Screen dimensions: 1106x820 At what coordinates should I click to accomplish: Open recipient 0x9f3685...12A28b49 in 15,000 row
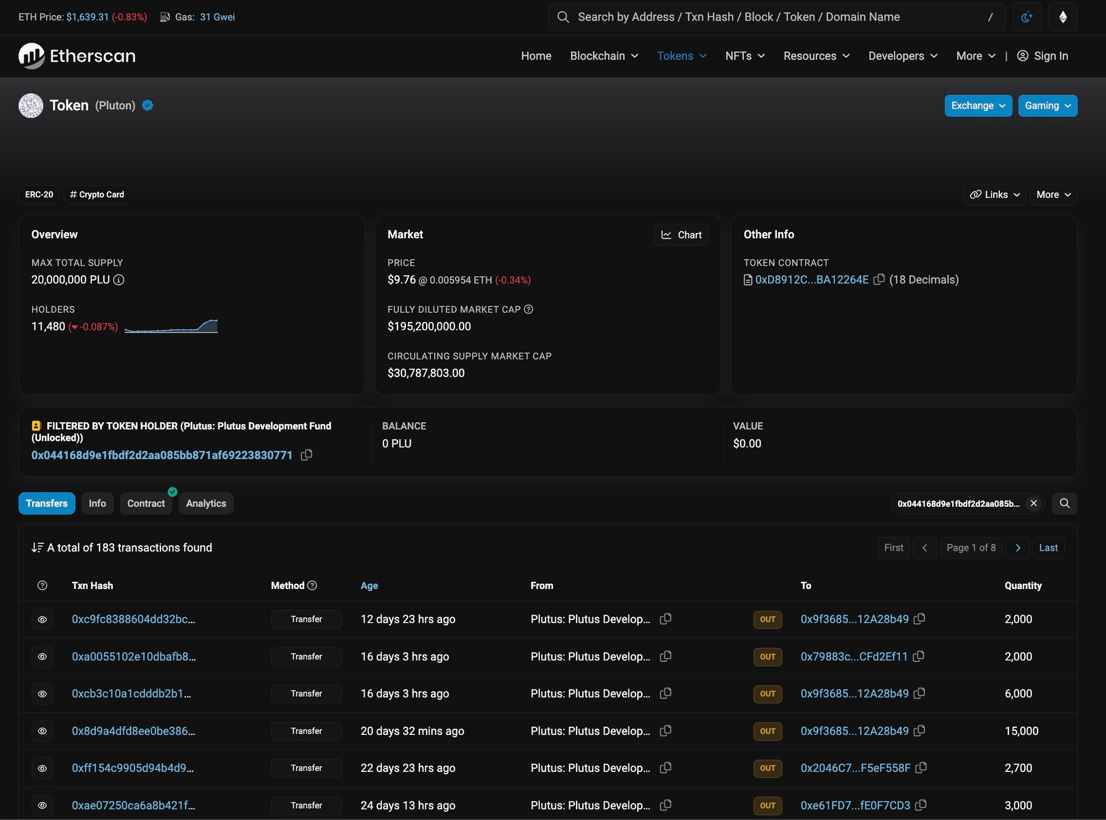(x=854, y=730)
